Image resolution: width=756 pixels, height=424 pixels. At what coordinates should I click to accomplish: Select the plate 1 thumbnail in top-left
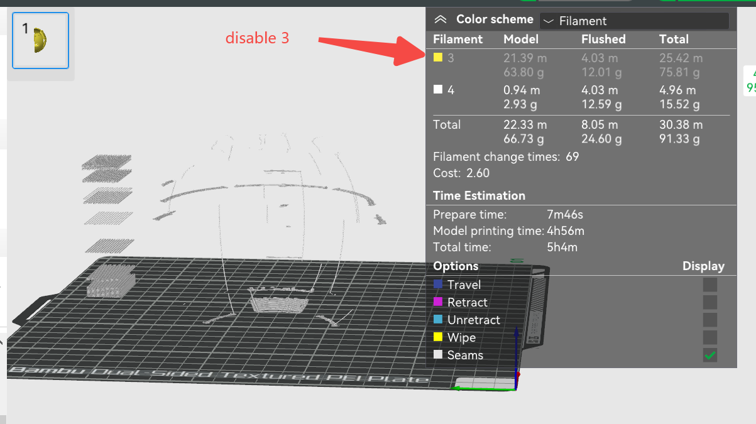coord(40,40)
